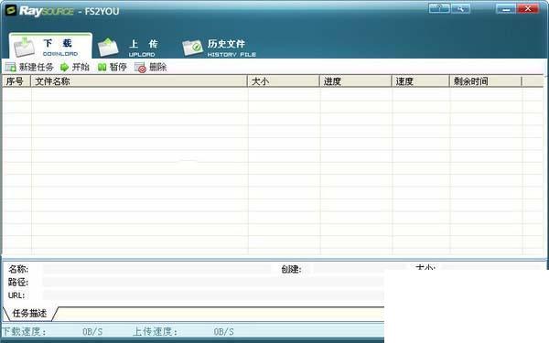This screenshot has width=549, height=343.
Task: Click into the 名称 field
Action: [x=156, y=269]
